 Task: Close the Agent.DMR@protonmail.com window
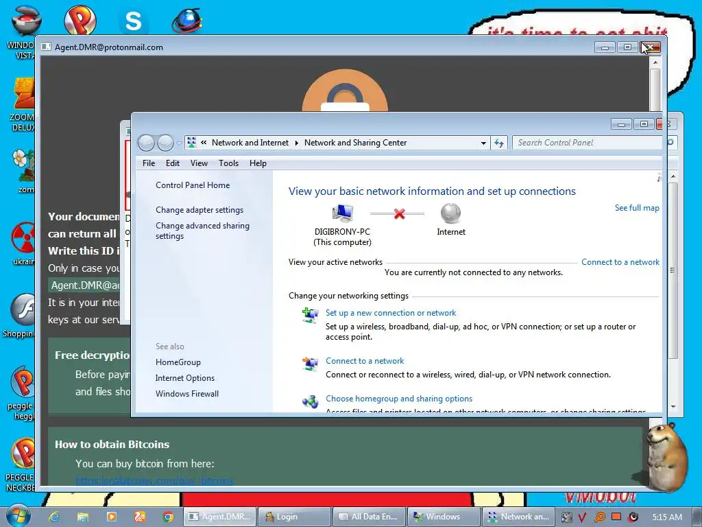click(650, 47)
